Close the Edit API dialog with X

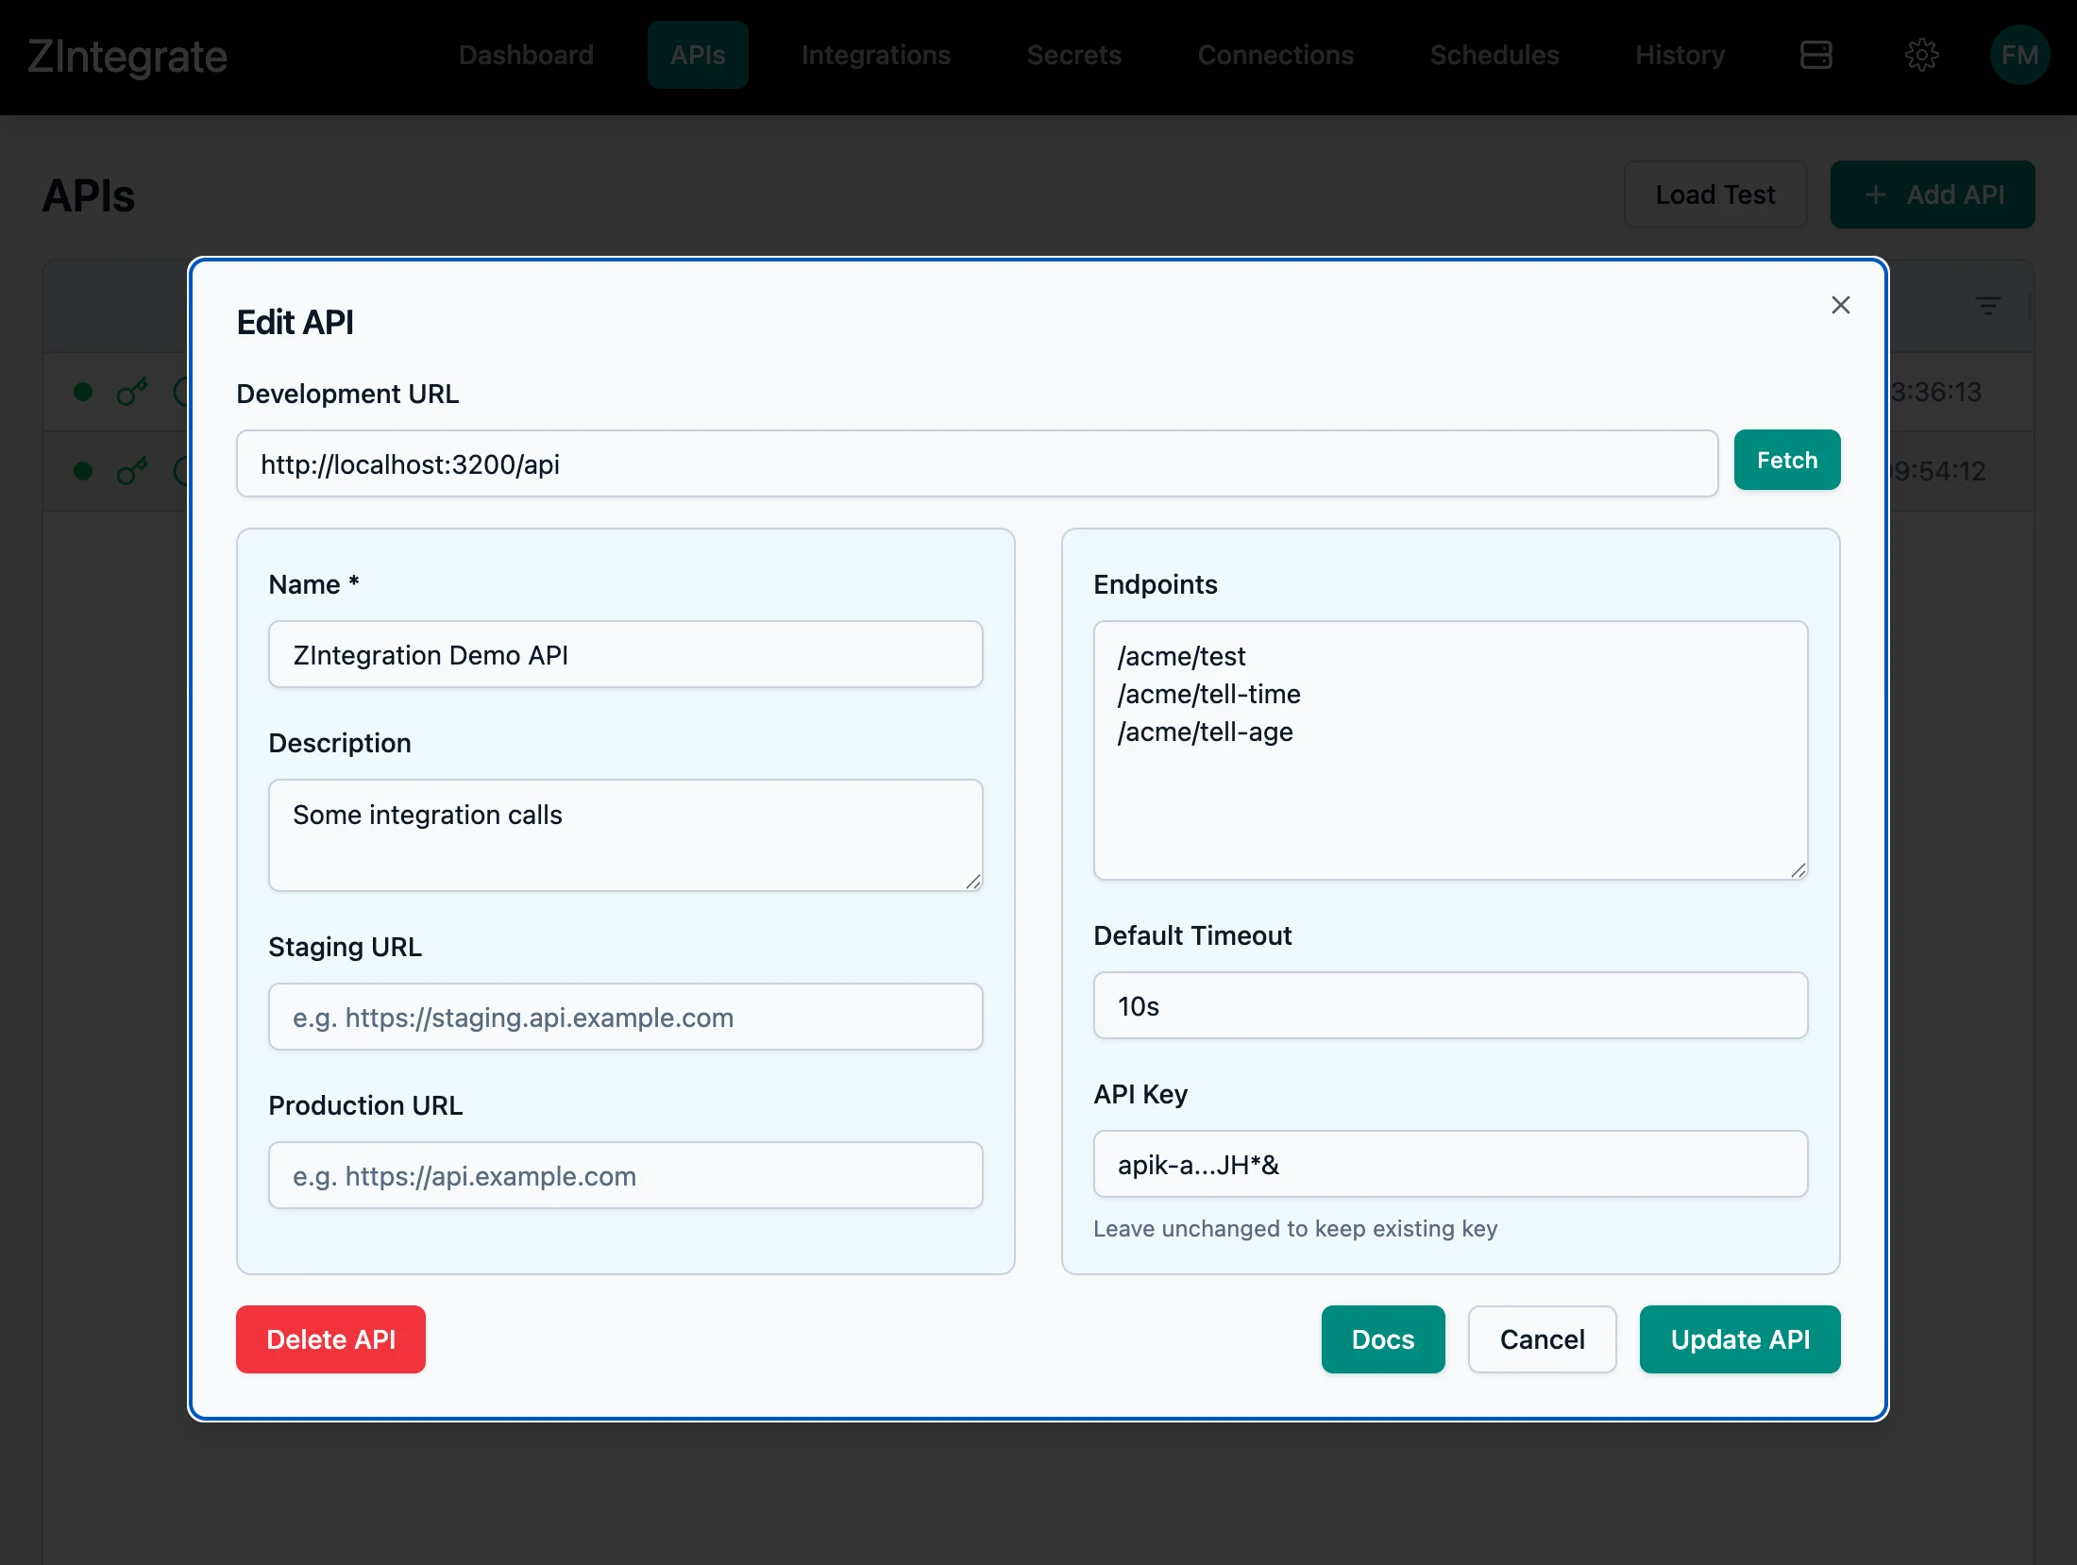click(x=1840, y=305)
